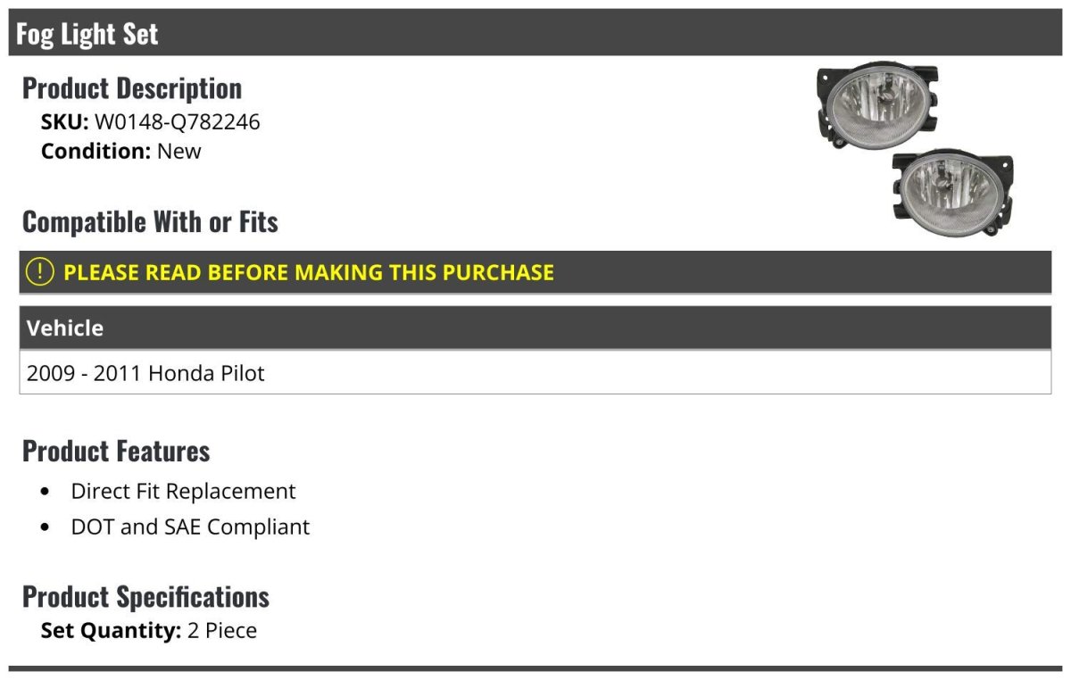The width and height of the screenshot is (1071, 680).
Task: Select the 2009 - 2011 Honda Pilot row
Action: pos(145,373)
